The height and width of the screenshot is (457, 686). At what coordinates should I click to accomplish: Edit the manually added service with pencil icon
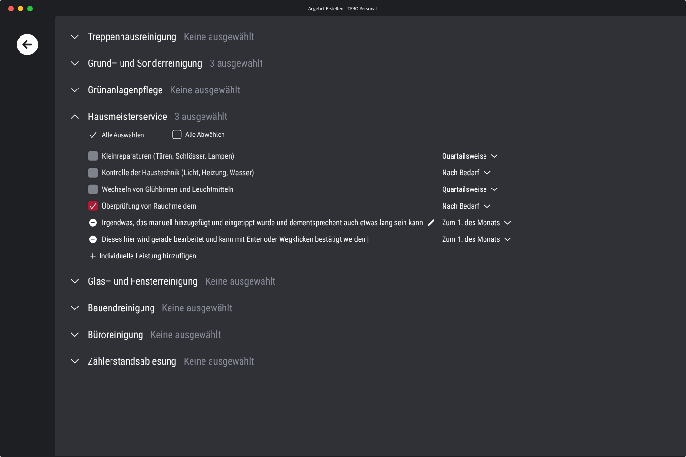click(431, 223)
